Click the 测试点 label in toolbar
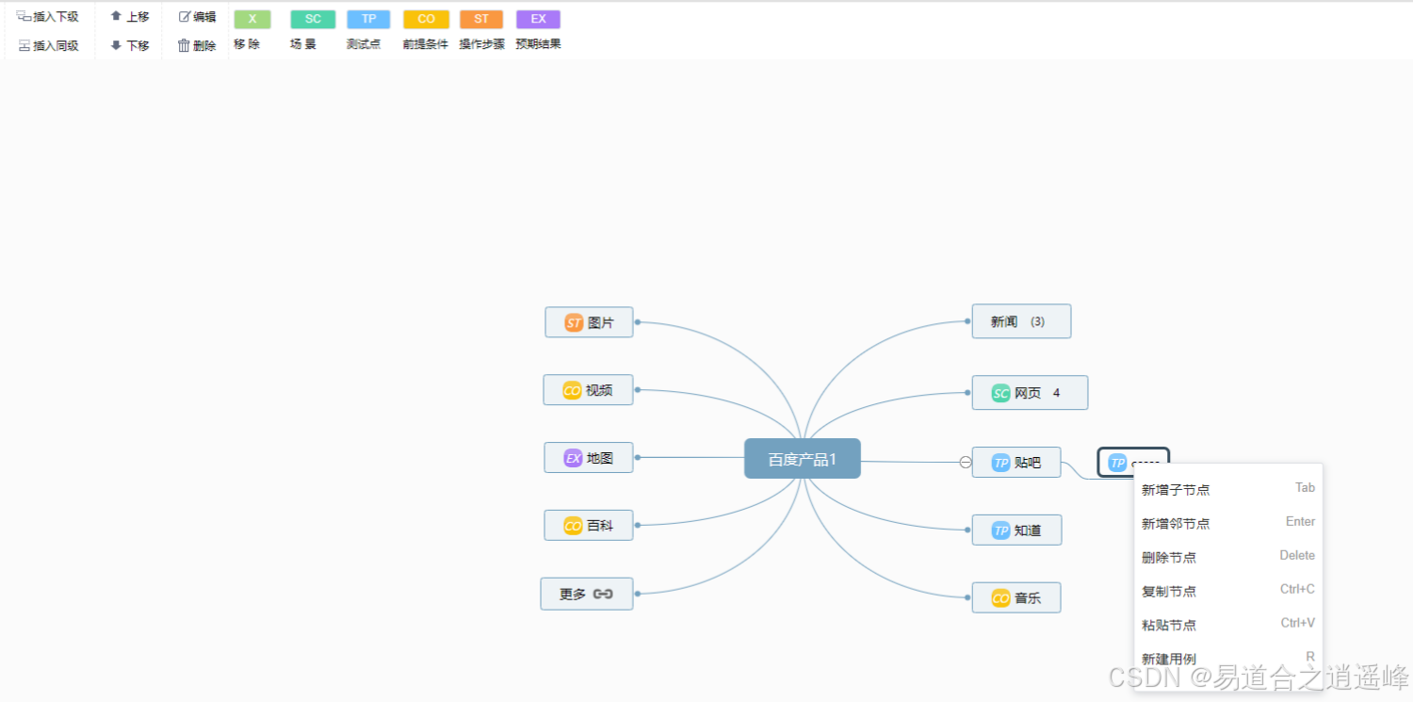 pos(364,44)
